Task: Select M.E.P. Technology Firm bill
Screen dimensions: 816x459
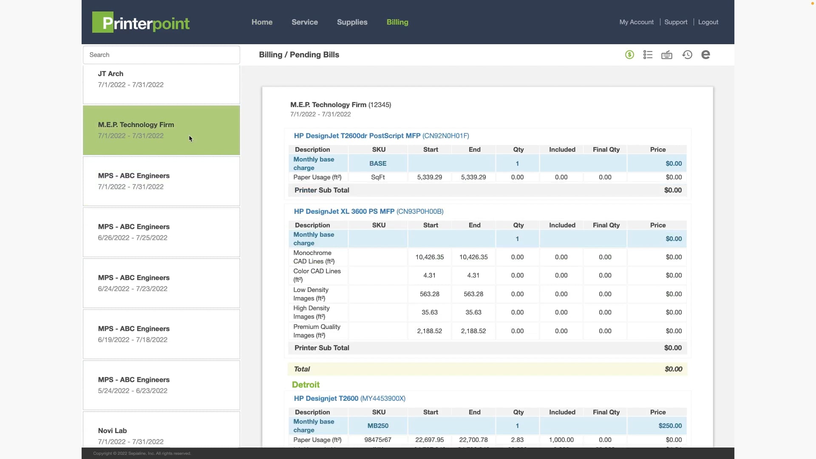Action: [x=161, y=130]
